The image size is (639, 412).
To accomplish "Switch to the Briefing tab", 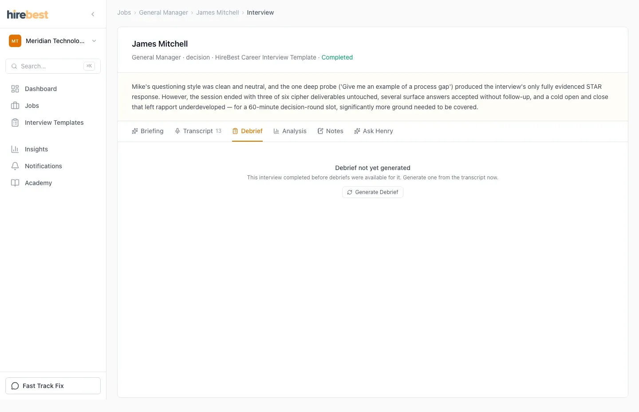I will (x=148, y=131).
